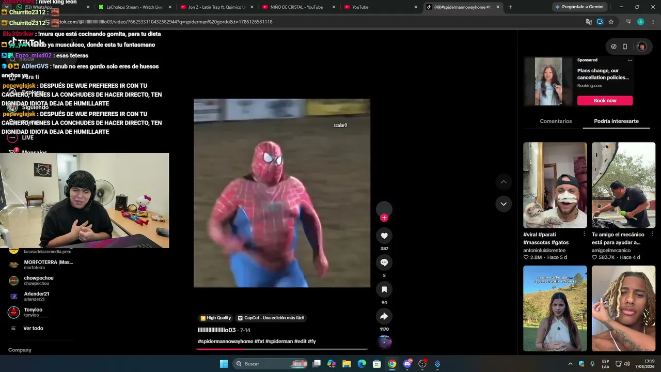Open the Microsoft 365 Copilot taskbar icon

[x=332, y=364]
